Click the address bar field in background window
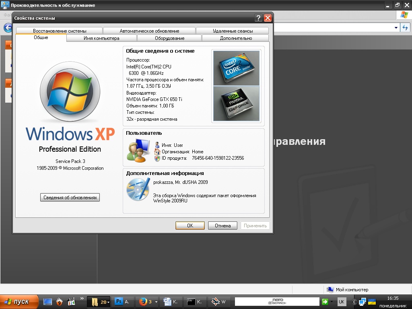Viewport: 412px width, 309px height. coord(333,28)
